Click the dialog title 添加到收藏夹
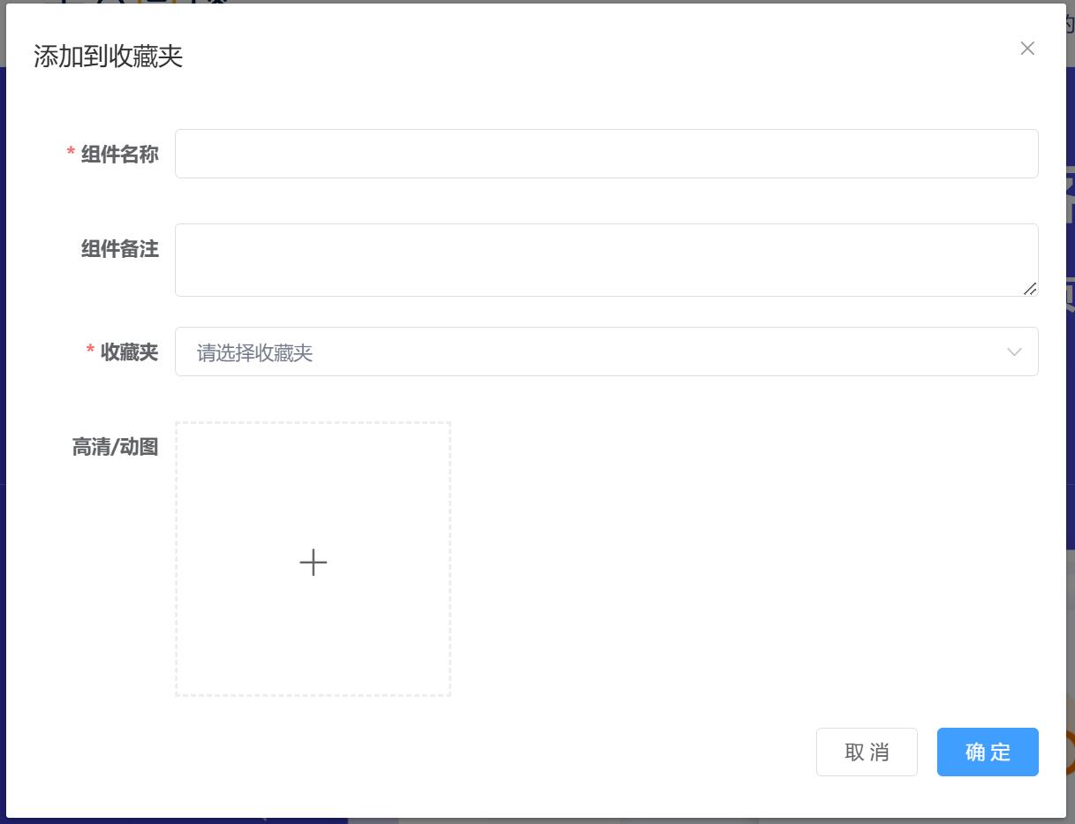Viewport: 1075px width, 824px height. click(108, 57)
